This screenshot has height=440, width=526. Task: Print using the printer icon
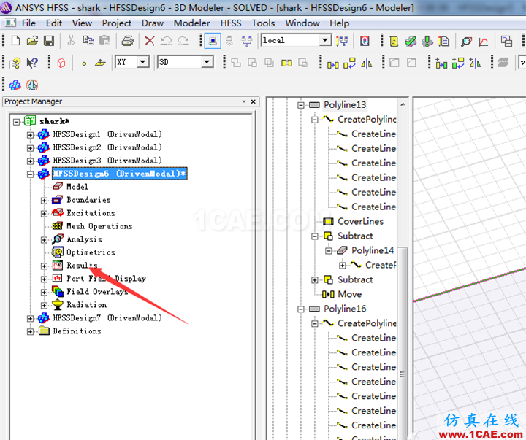(x=127, y=41)
